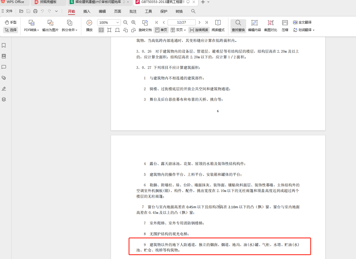Open the bookmark sidebar panel
Viewport: 356px width, 259px height.
tap(4, 45)
